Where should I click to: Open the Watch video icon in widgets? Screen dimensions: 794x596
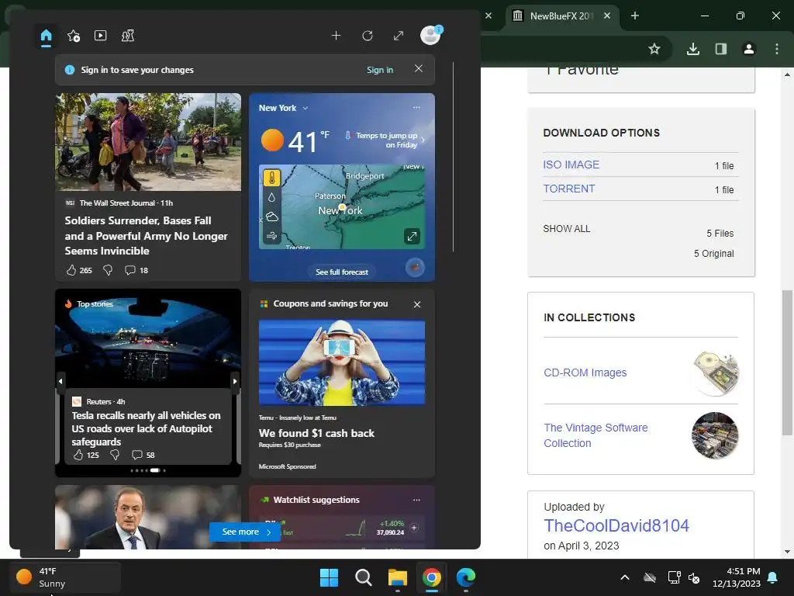100,36
